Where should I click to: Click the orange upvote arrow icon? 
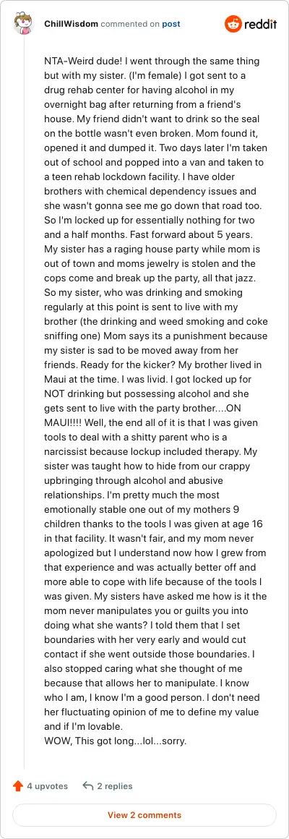point(17,786)
